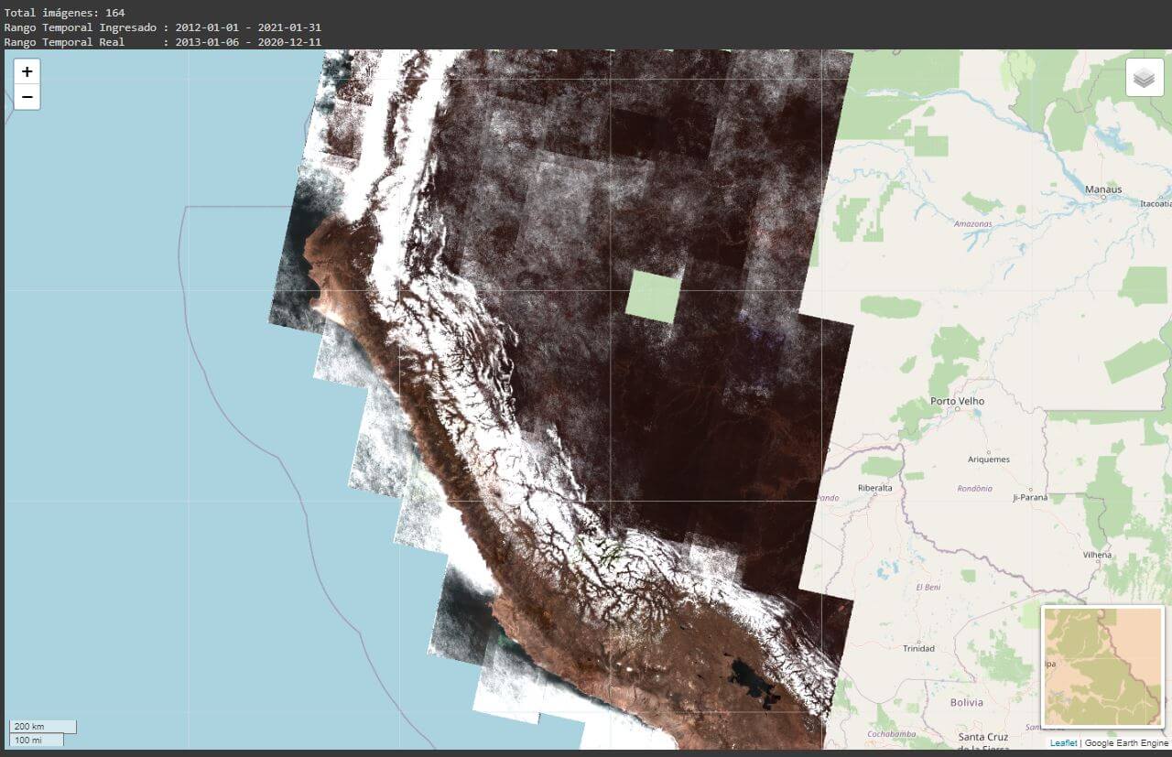Click the Total imágenes: 164 output text
This screenshot has height=757, width=1172.
click(64, 13)
